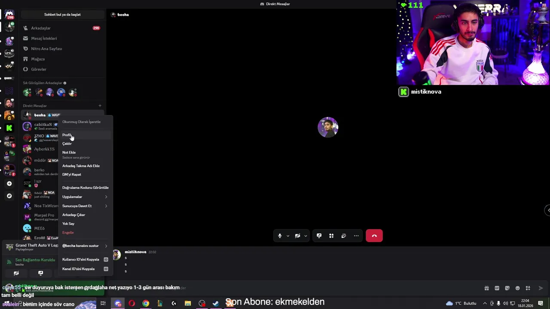This screenshot has width=550, height=309.
Task: Open Nitro Ana Sayfası
Action: point(62,48)
